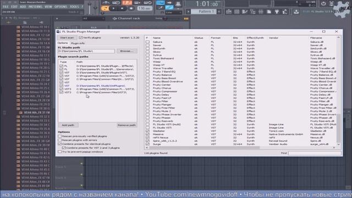
Task: Toggle the metronome icon in top toolbar
Action: click(106, 3)
